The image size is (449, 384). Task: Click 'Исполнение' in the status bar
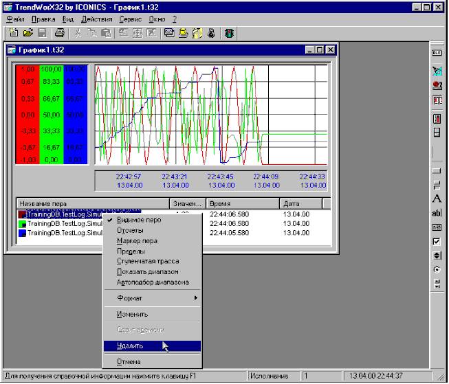coord(269,376)
